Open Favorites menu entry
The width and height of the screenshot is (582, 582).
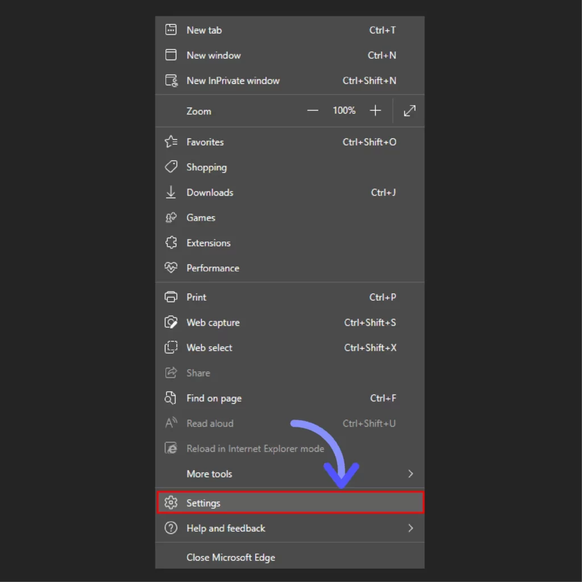coord(289,142)
